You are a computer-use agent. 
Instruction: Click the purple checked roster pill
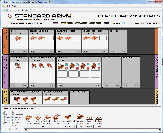point(55,23)
